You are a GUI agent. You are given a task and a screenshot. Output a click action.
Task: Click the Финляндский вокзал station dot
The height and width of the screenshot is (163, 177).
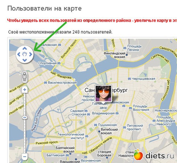coord(127,55)
